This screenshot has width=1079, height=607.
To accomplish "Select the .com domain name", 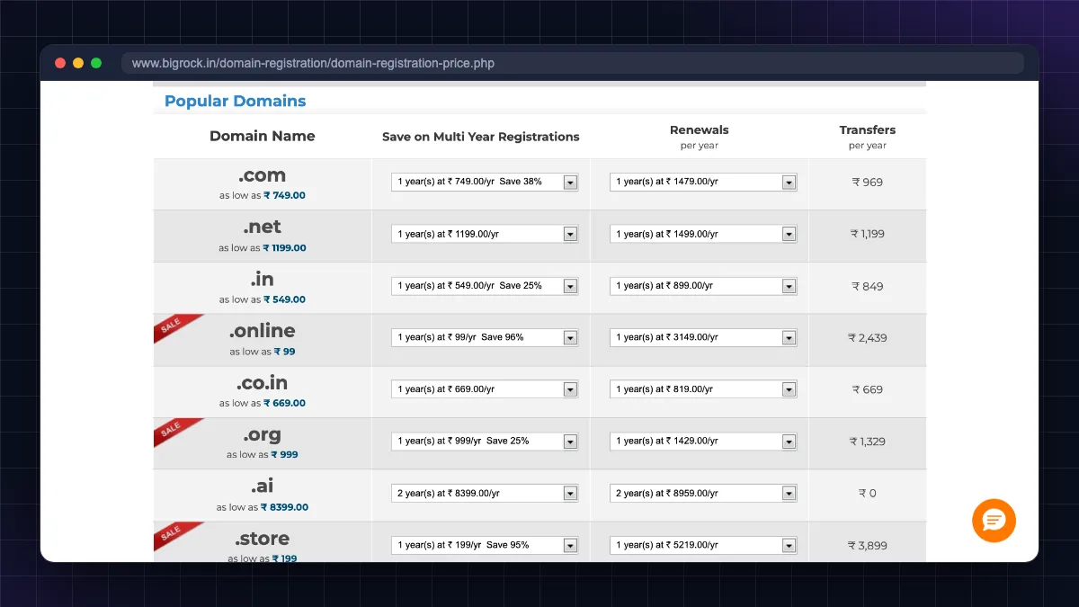I will tap(263, 175).
